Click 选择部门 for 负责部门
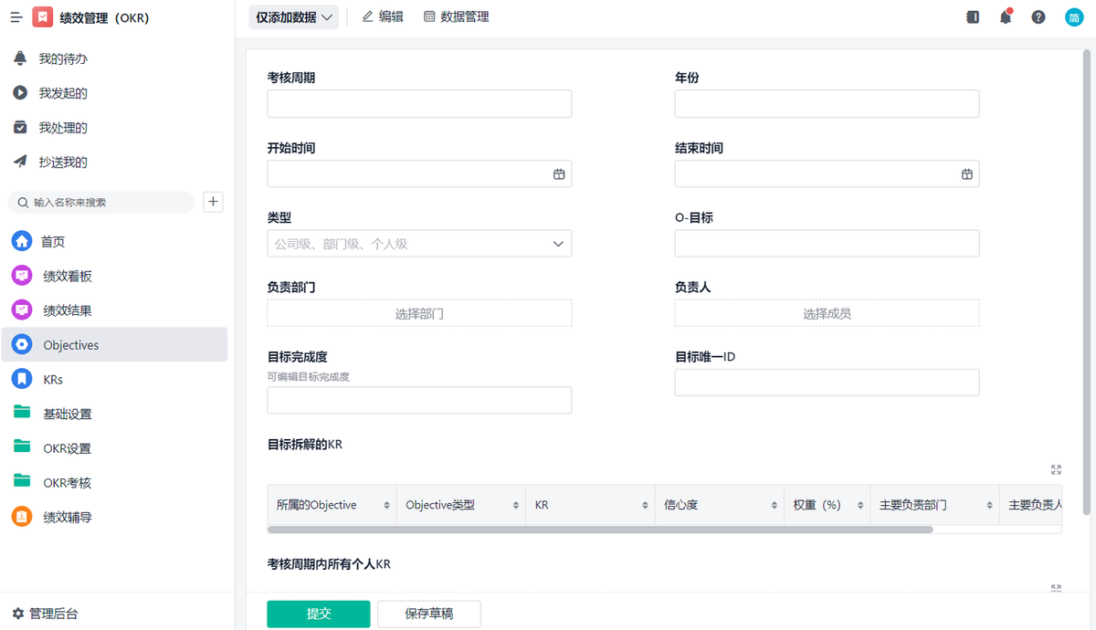 coord(419,313)
